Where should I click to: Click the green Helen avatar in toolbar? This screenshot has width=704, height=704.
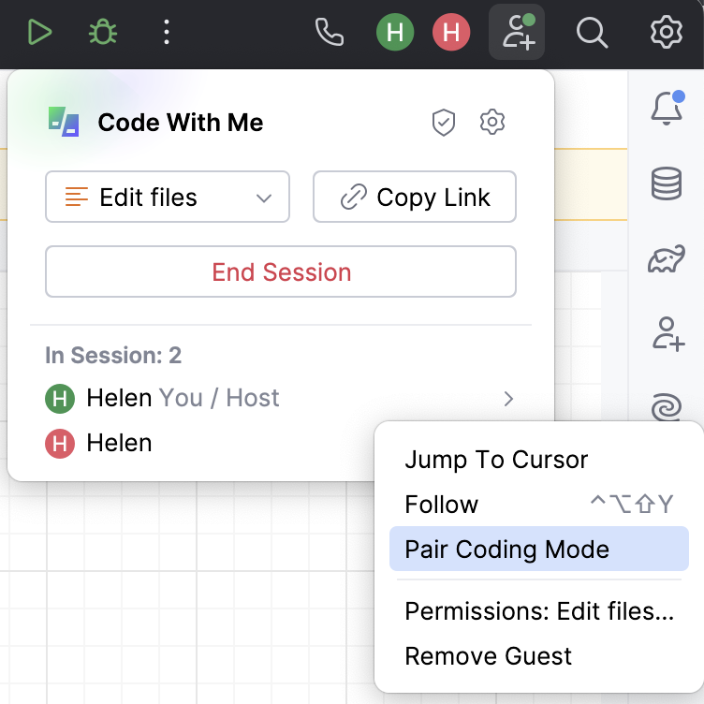tap(395, 34)
